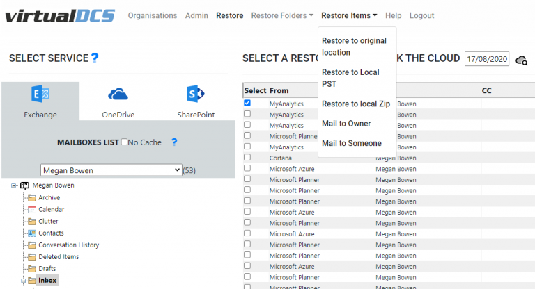Viewport: 535px width, 289px height.
Task: Check the first Microsoft Planner row checkbox
Action: [247, 135]
